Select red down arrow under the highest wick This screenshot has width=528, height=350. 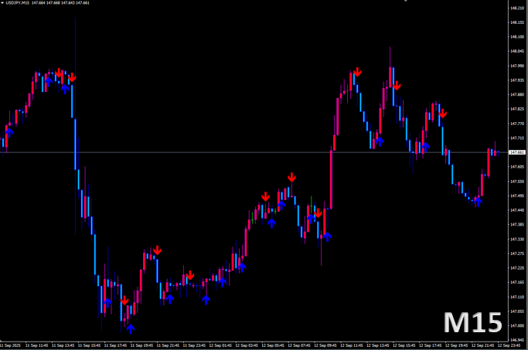pyautogui.click(x=397, y=85)
